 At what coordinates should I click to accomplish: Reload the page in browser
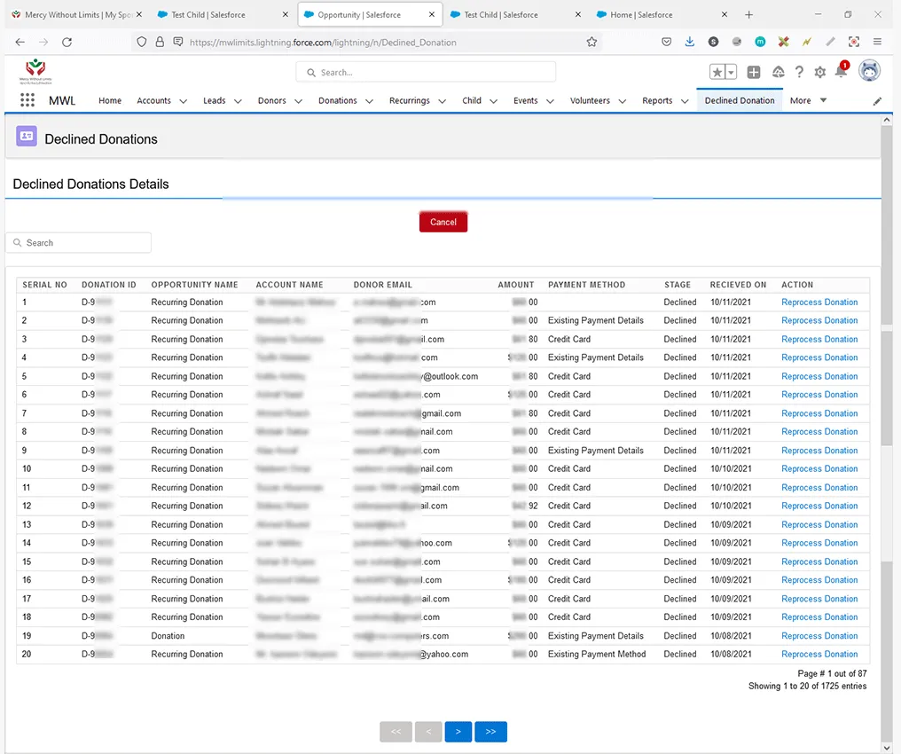coord(67,42)
